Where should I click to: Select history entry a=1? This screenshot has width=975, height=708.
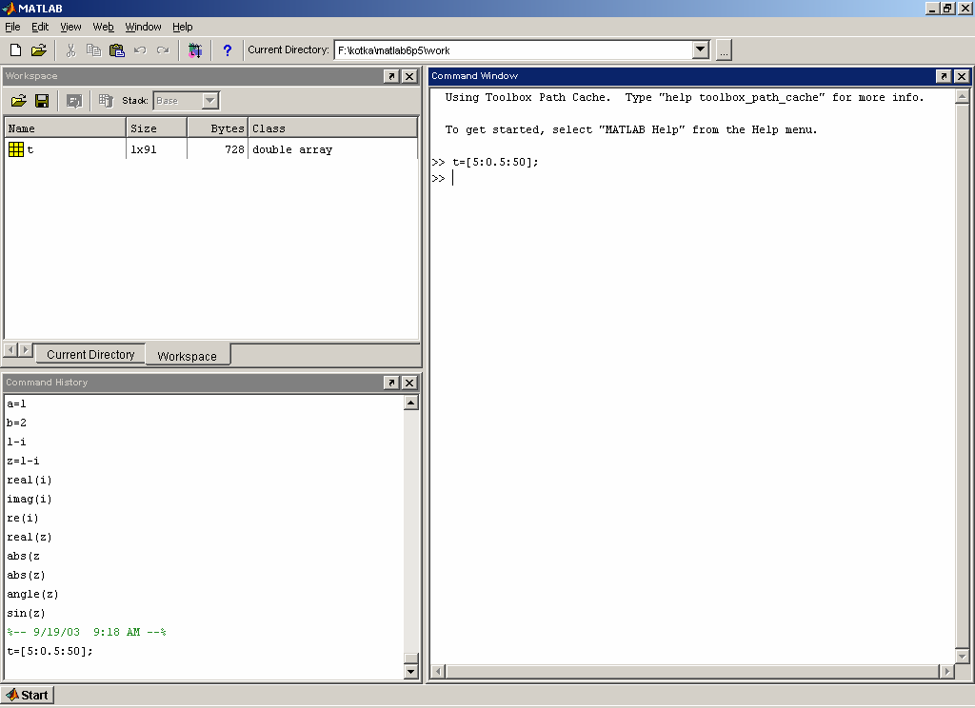[17, 404]
